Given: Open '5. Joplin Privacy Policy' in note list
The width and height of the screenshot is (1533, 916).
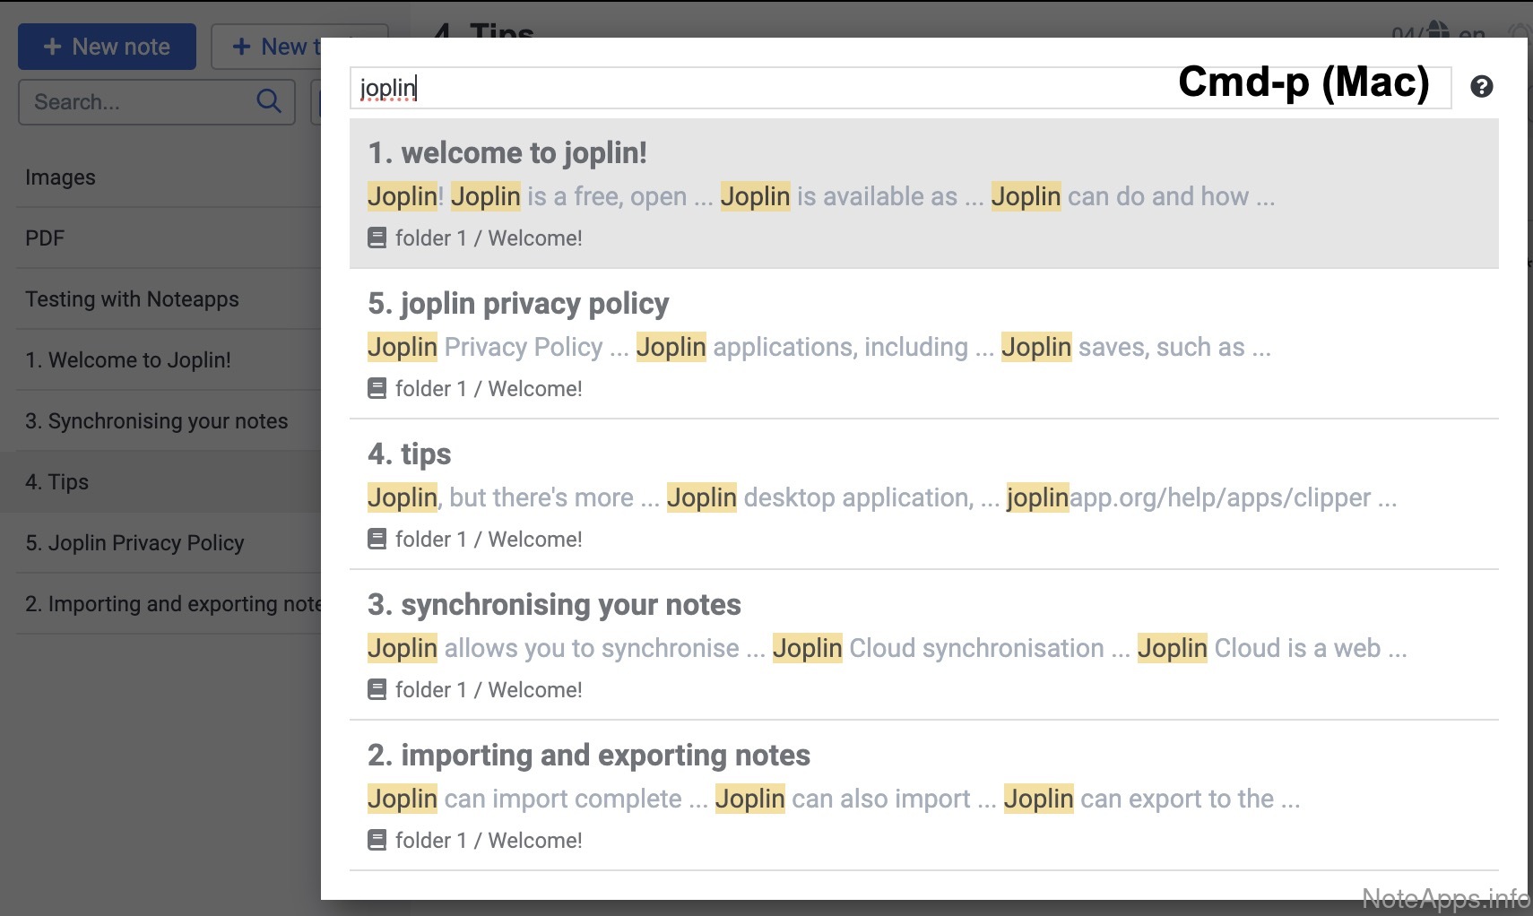Looking at the screenshot, I should point(134,543).
